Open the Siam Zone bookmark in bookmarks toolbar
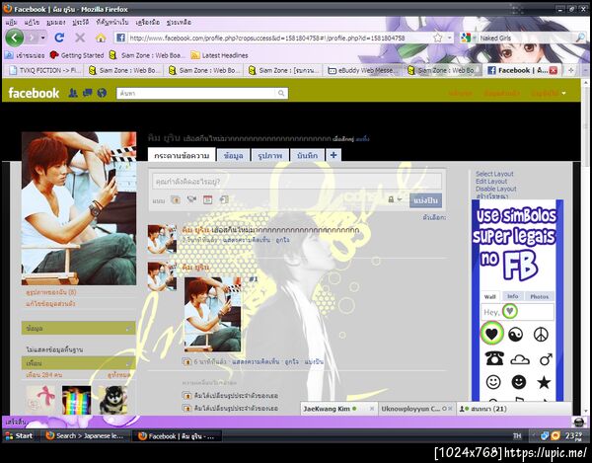The height and width of the screenshot is (463, 592). [x=147, y=55]
